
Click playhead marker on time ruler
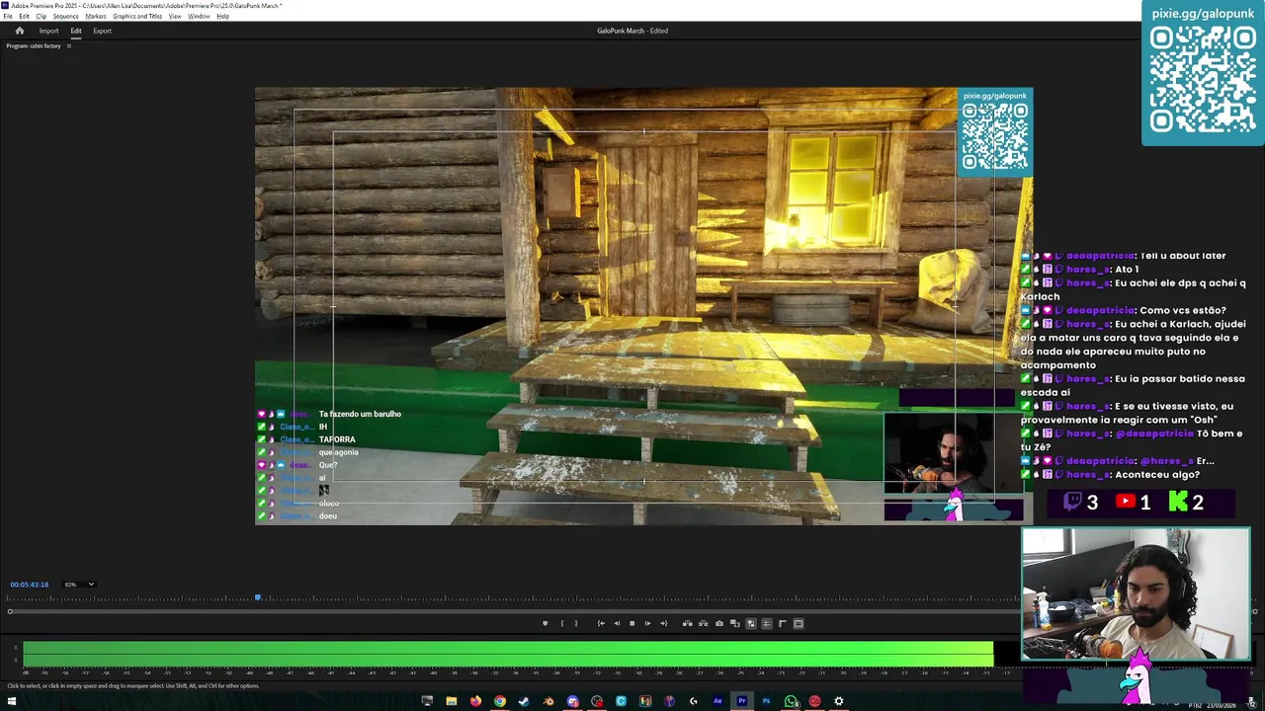(258, 597)
